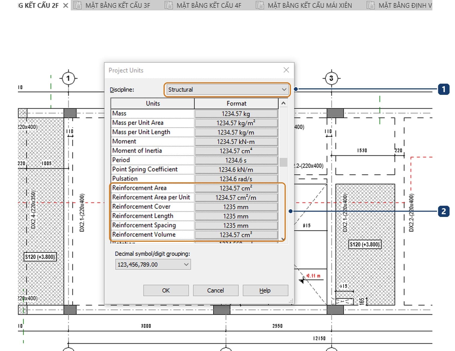
Task: Select the 1530 dimension text
Action: (362, 151)
